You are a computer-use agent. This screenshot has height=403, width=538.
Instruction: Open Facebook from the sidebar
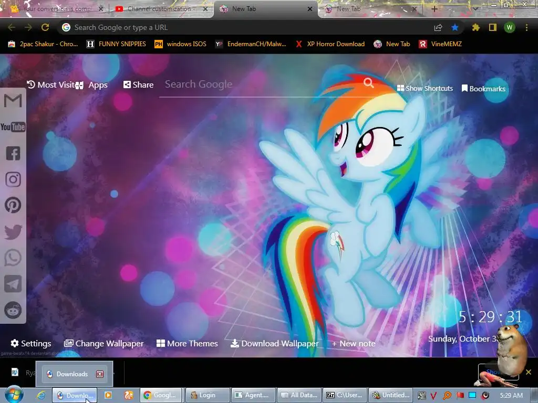click(x=13, y=153)
